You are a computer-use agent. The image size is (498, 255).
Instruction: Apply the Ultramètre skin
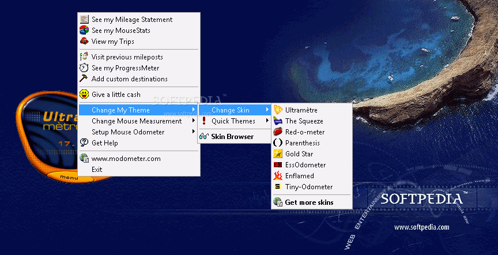[x=312, y=110]
